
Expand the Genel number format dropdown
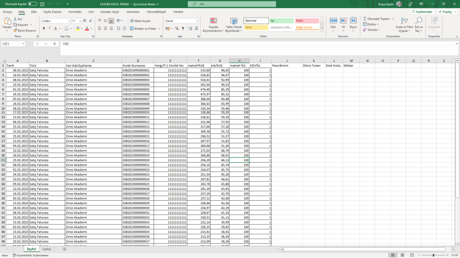point(196,21)
